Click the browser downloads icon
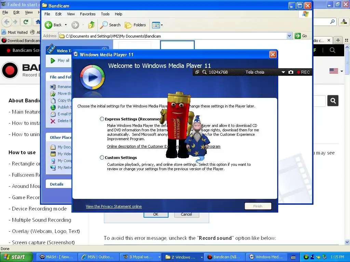The image size is (350, 262). (x=344, y=21)
